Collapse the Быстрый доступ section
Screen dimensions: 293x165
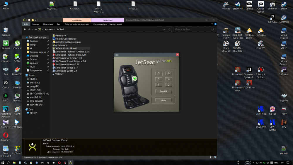24,38
